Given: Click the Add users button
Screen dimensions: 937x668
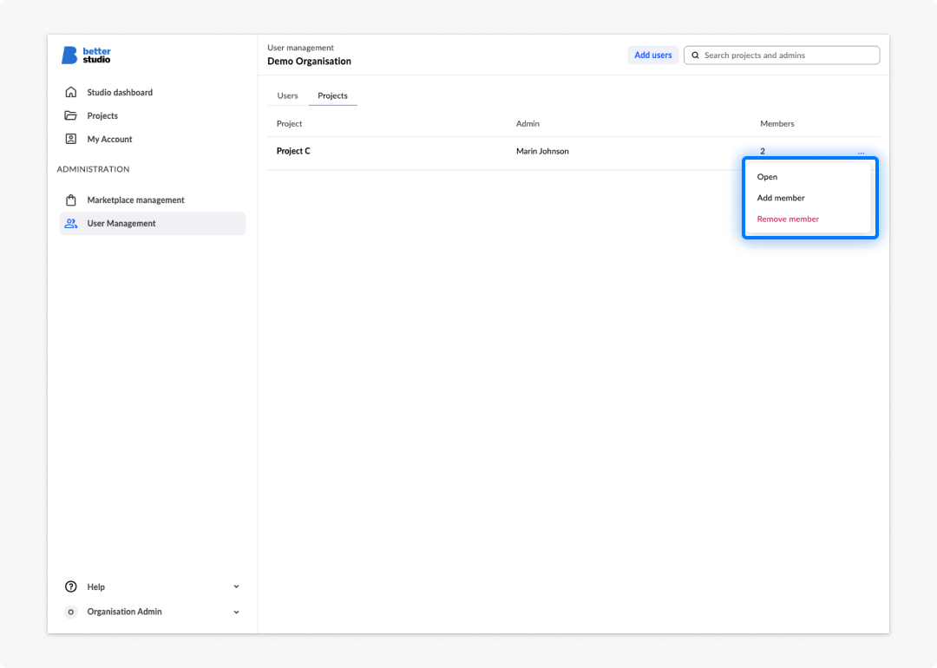Looking at the screenshot, I should 653,55.
